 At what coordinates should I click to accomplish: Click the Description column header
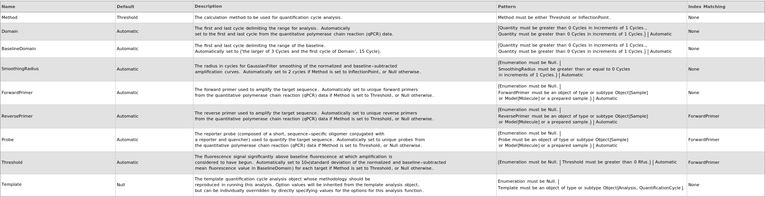tap(208, 6)
